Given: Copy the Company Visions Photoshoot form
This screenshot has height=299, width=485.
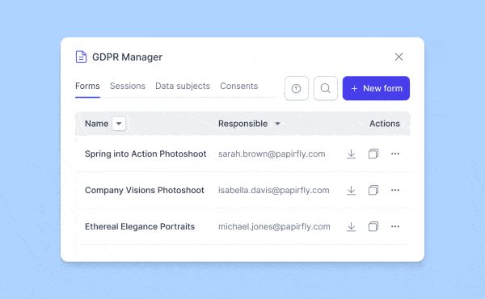Looking at the screenshot, I should click(x=373, y=190).
